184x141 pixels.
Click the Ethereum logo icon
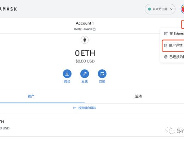pyautogui.click(x=85, y=40)
